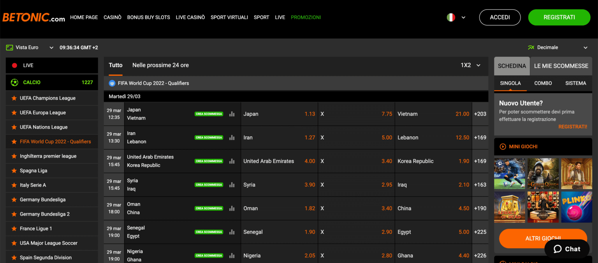Click the red LIVE dot icon

(15, 66)
